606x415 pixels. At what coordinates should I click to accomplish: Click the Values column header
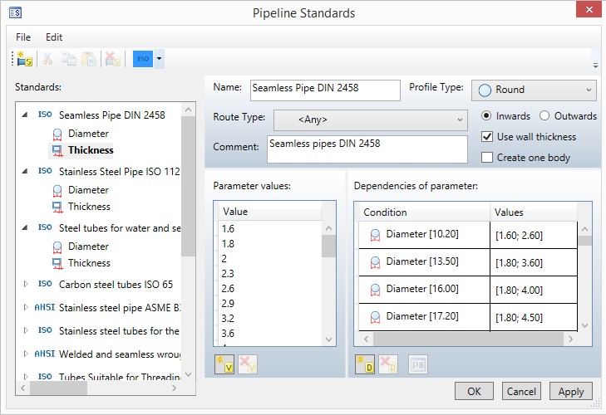coord(535,212)
